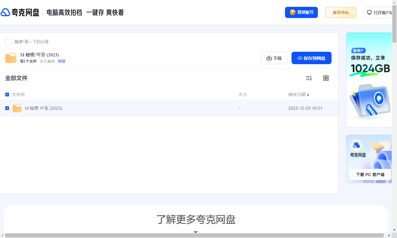397x238 pixels.
Task: Click the scrollbar down arrow
Action: click(395, 230)
